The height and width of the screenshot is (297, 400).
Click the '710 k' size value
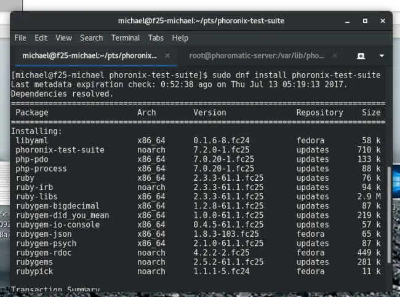[x=369, y=150]
